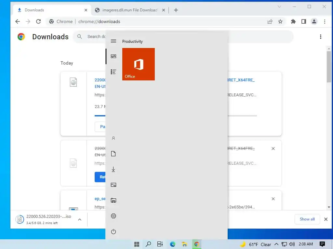Click the Downloads page vertical scrollbar
333x249 pixels.
[329, 66]
